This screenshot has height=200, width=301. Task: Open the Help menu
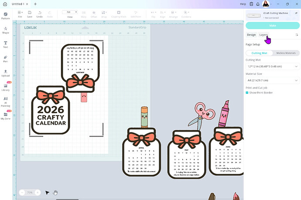pyautogui.click(x=243, y=4)
